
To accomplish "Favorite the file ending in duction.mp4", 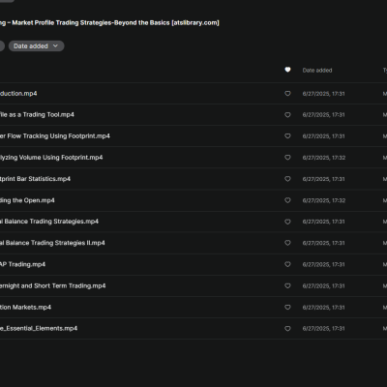I will click(287, 94).
